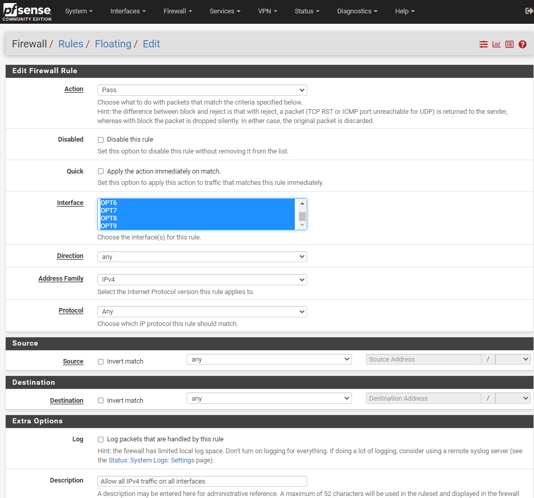534x498 pixels.
Task: Open the Rules breadcrumb link
Action: (x=71, y=44)
